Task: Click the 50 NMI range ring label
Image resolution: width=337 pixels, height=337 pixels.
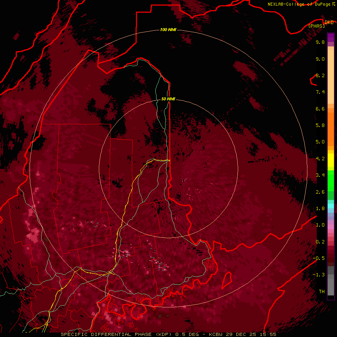Action: 168,99
